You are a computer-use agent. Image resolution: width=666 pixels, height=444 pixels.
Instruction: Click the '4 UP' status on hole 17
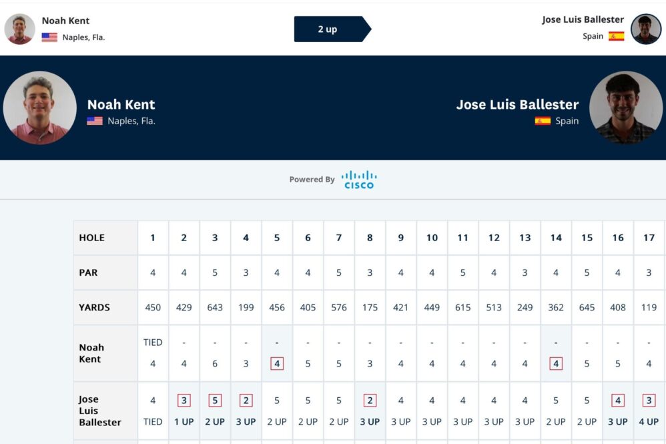(x=649, y=422)
